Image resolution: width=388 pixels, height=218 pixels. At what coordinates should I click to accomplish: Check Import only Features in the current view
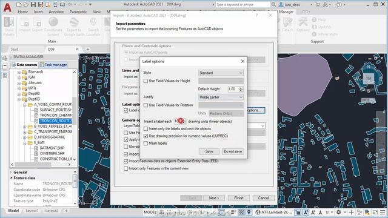click(x=125, y=168)
